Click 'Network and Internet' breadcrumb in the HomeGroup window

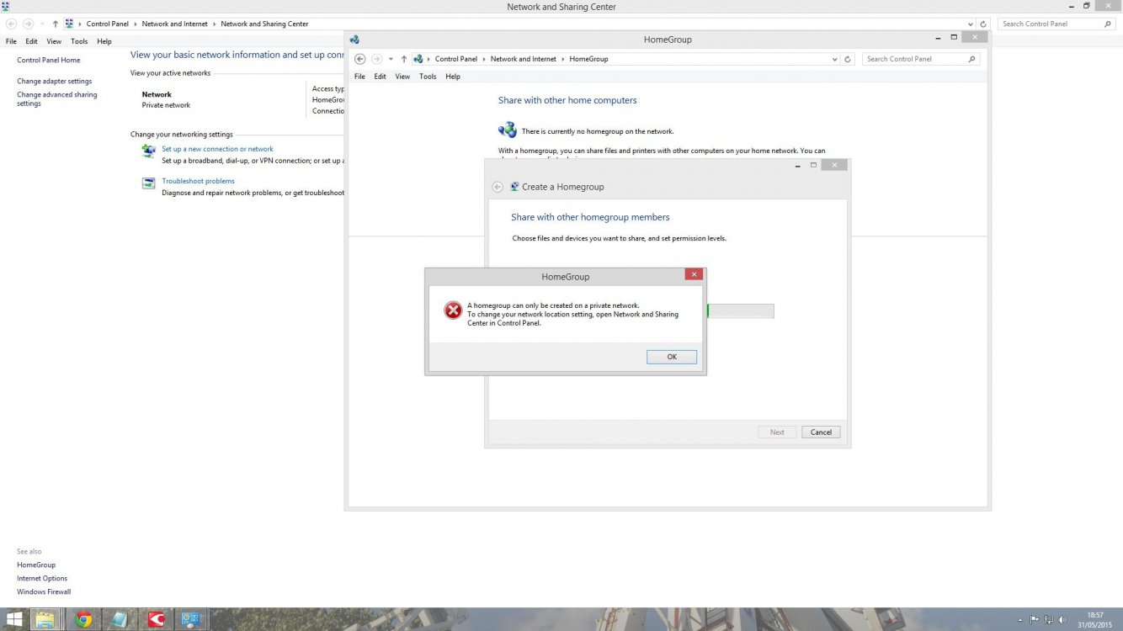[524, 59]
